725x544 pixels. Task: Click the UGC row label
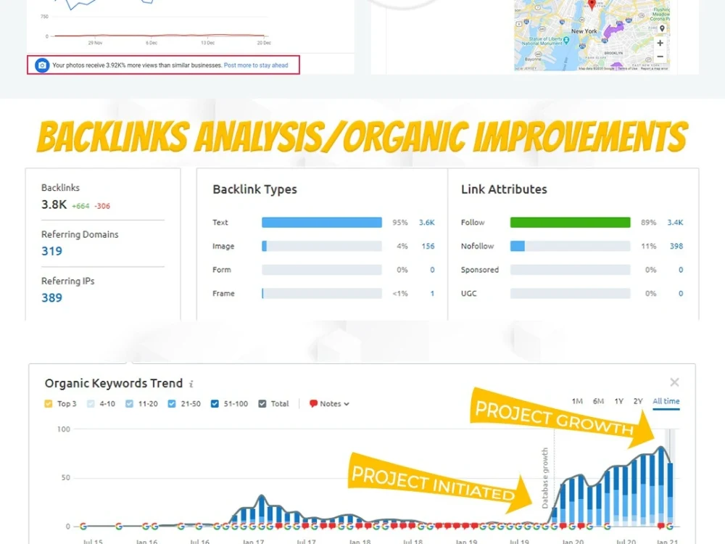tap(468, 293)
